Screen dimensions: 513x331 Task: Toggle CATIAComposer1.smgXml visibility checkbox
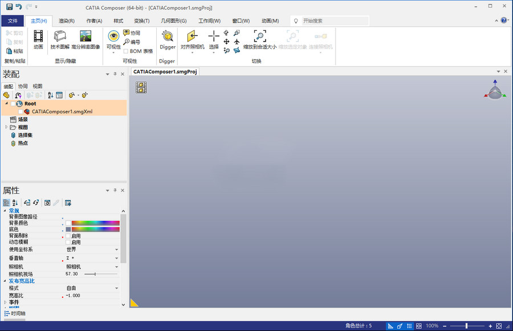[21, 112]
